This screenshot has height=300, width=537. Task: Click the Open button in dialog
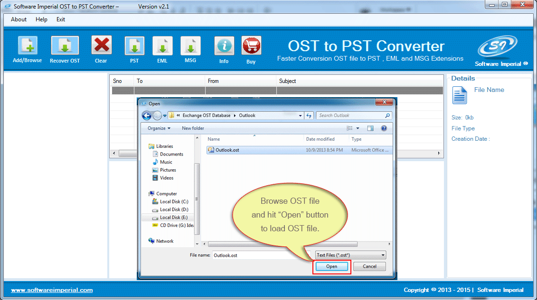[331, 266]
